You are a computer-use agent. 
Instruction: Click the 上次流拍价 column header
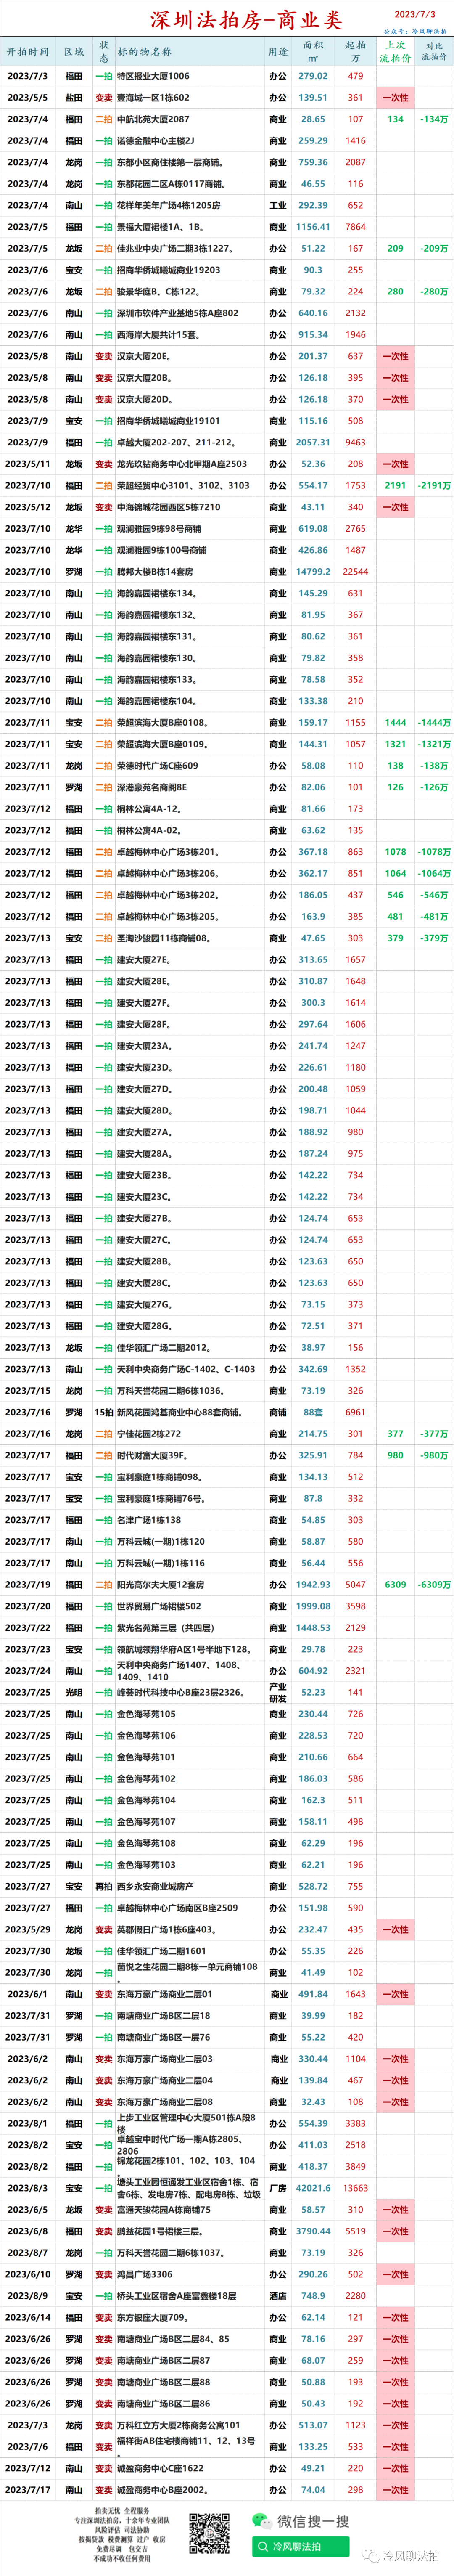pyautogui.click(x=396, y=52)
